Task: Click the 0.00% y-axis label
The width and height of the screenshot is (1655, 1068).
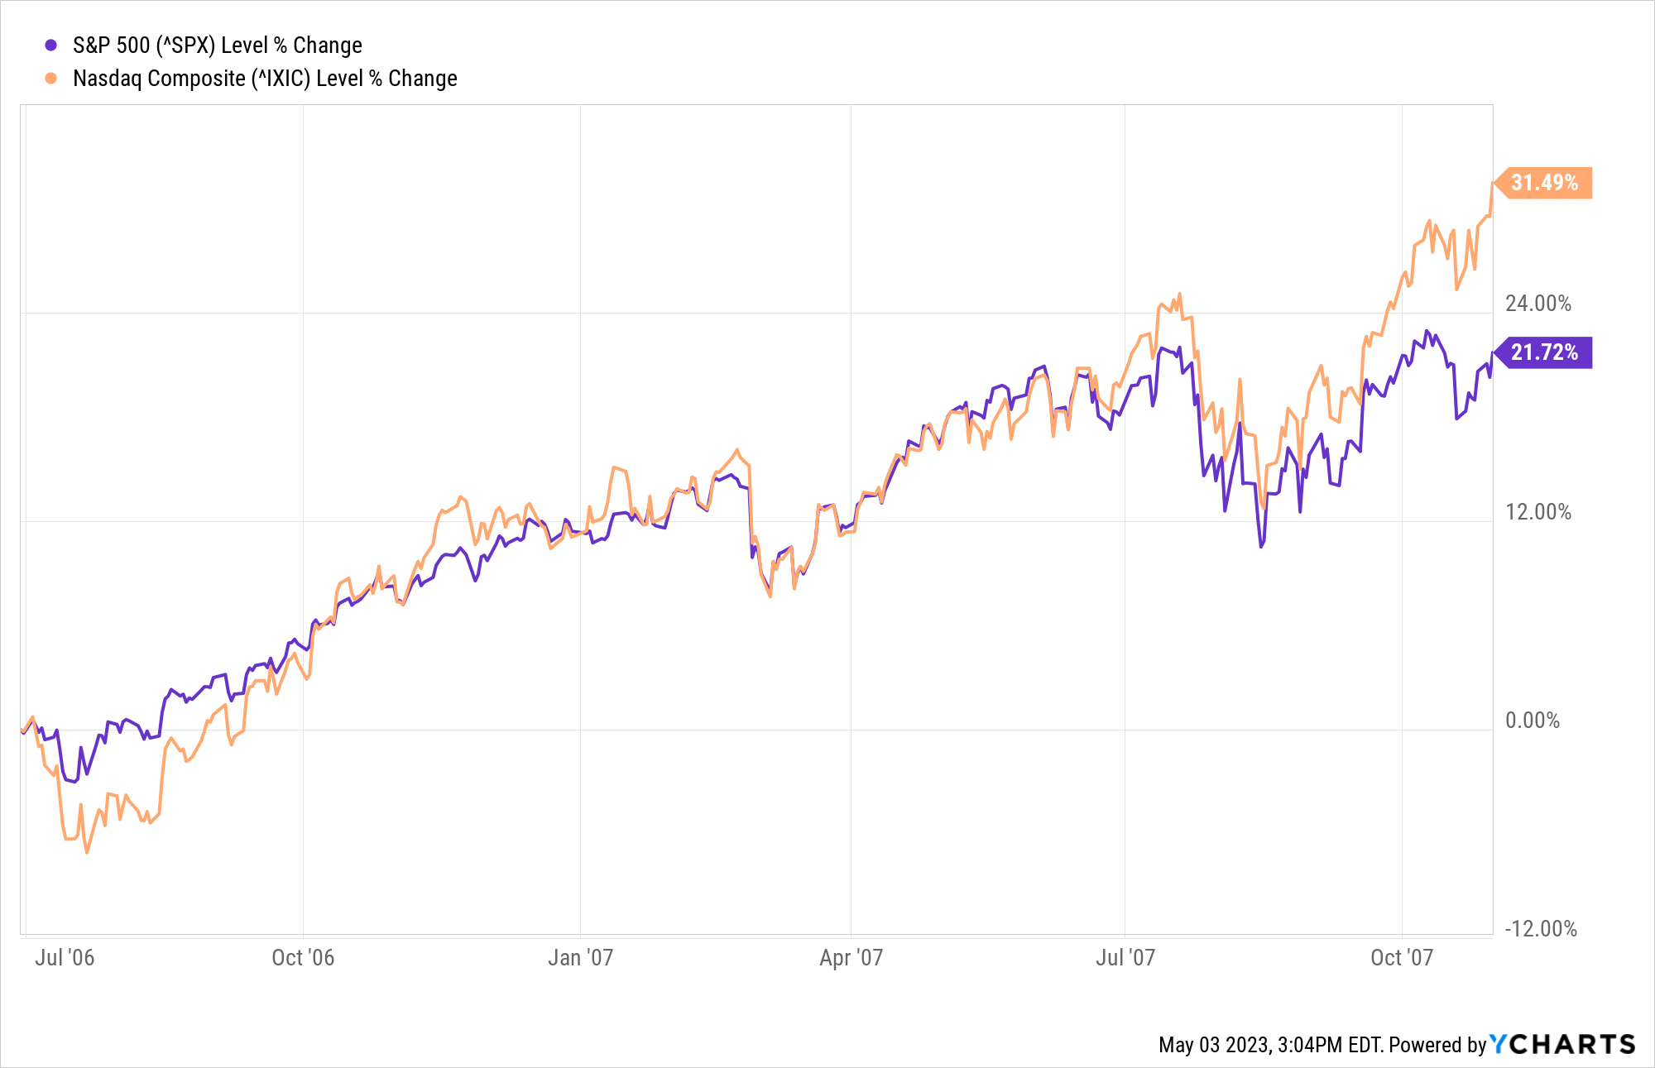Action: (x=1532, y=721)
